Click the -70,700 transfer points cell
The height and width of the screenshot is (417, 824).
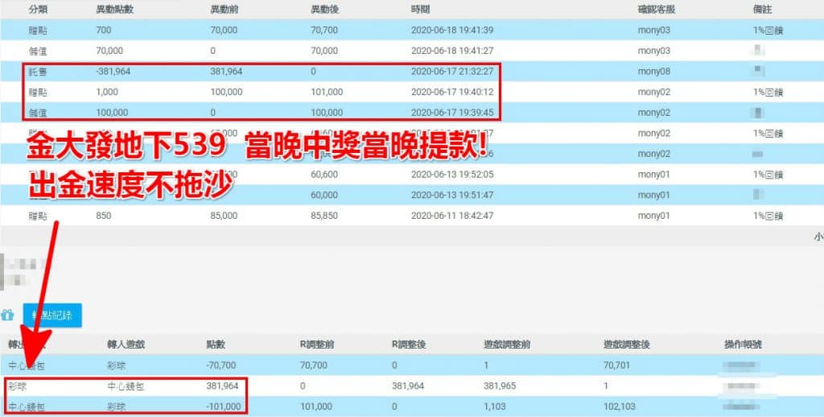pyautogui.click(x=220, y=365)
